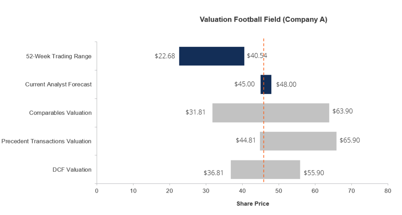
Task: Click the 80 tick label on x-axis
Action: pyautogui.click(x=387, y=191)
